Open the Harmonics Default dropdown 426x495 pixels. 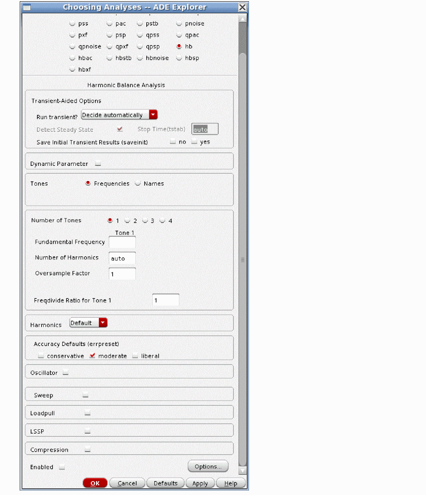point(89,322)
